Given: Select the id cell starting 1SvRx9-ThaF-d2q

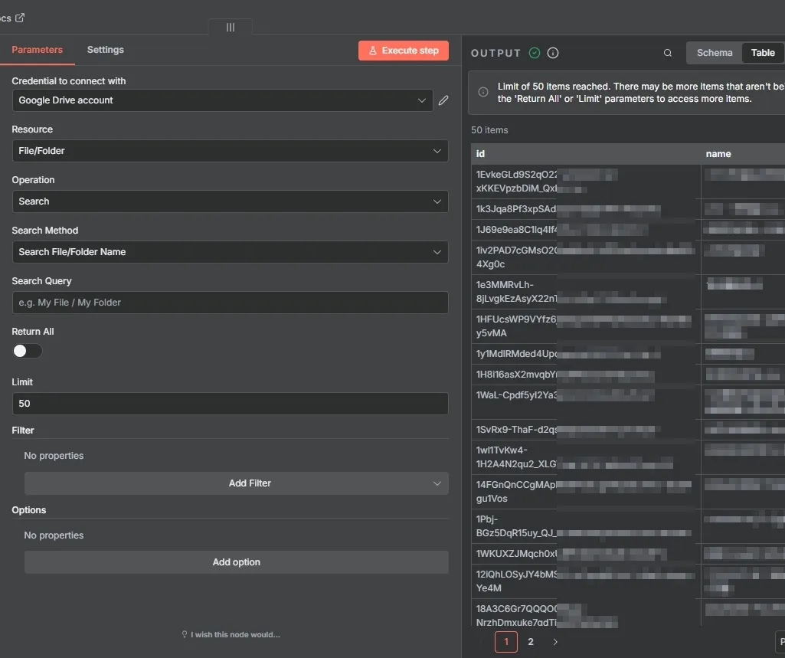Looking at the screenshot, I should click(586, 430).
